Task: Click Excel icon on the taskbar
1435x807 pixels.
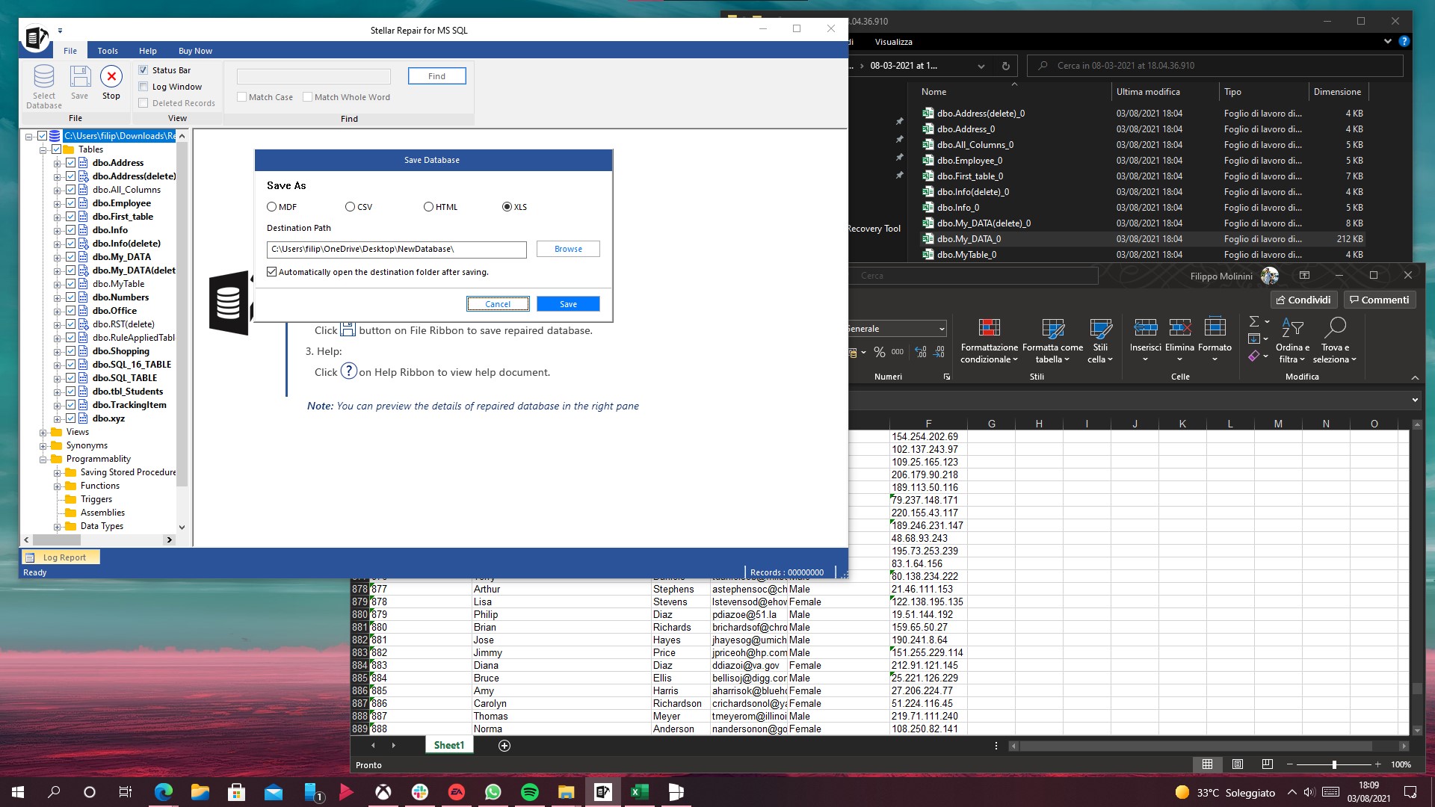Action: tap(640, 792)
